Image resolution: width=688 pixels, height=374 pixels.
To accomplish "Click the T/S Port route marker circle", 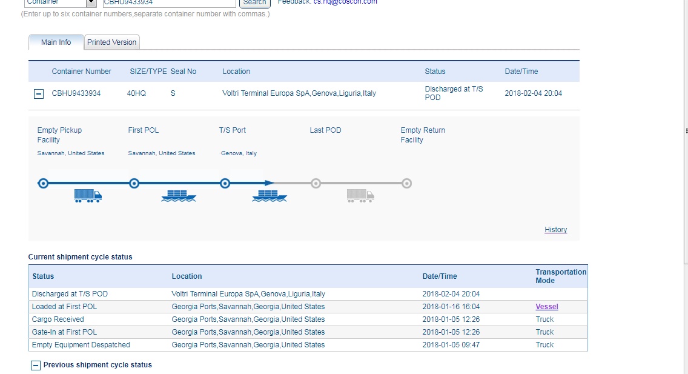I will (x=225, y=183).
